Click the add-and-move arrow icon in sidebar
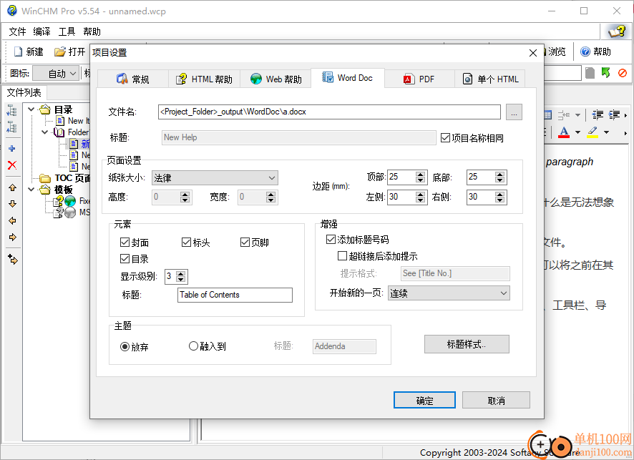The height and width of the screenshot is (460, 634). [13, 259]
